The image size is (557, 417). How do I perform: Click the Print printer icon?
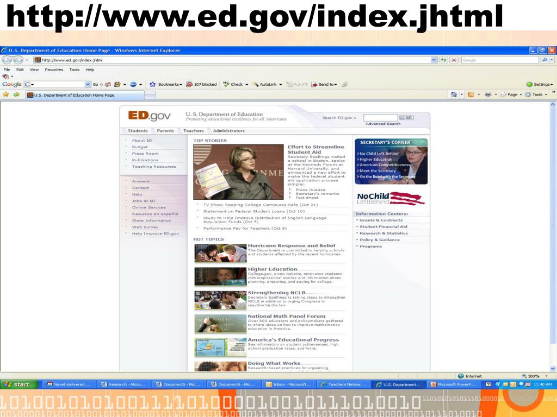pos(488,94)
